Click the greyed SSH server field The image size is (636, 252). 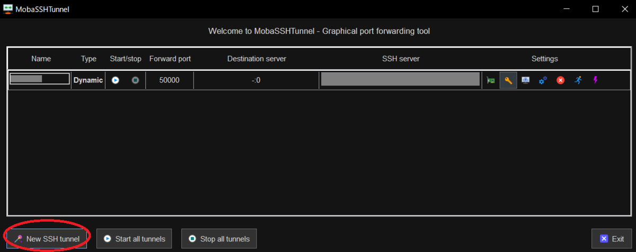point(400,79)
